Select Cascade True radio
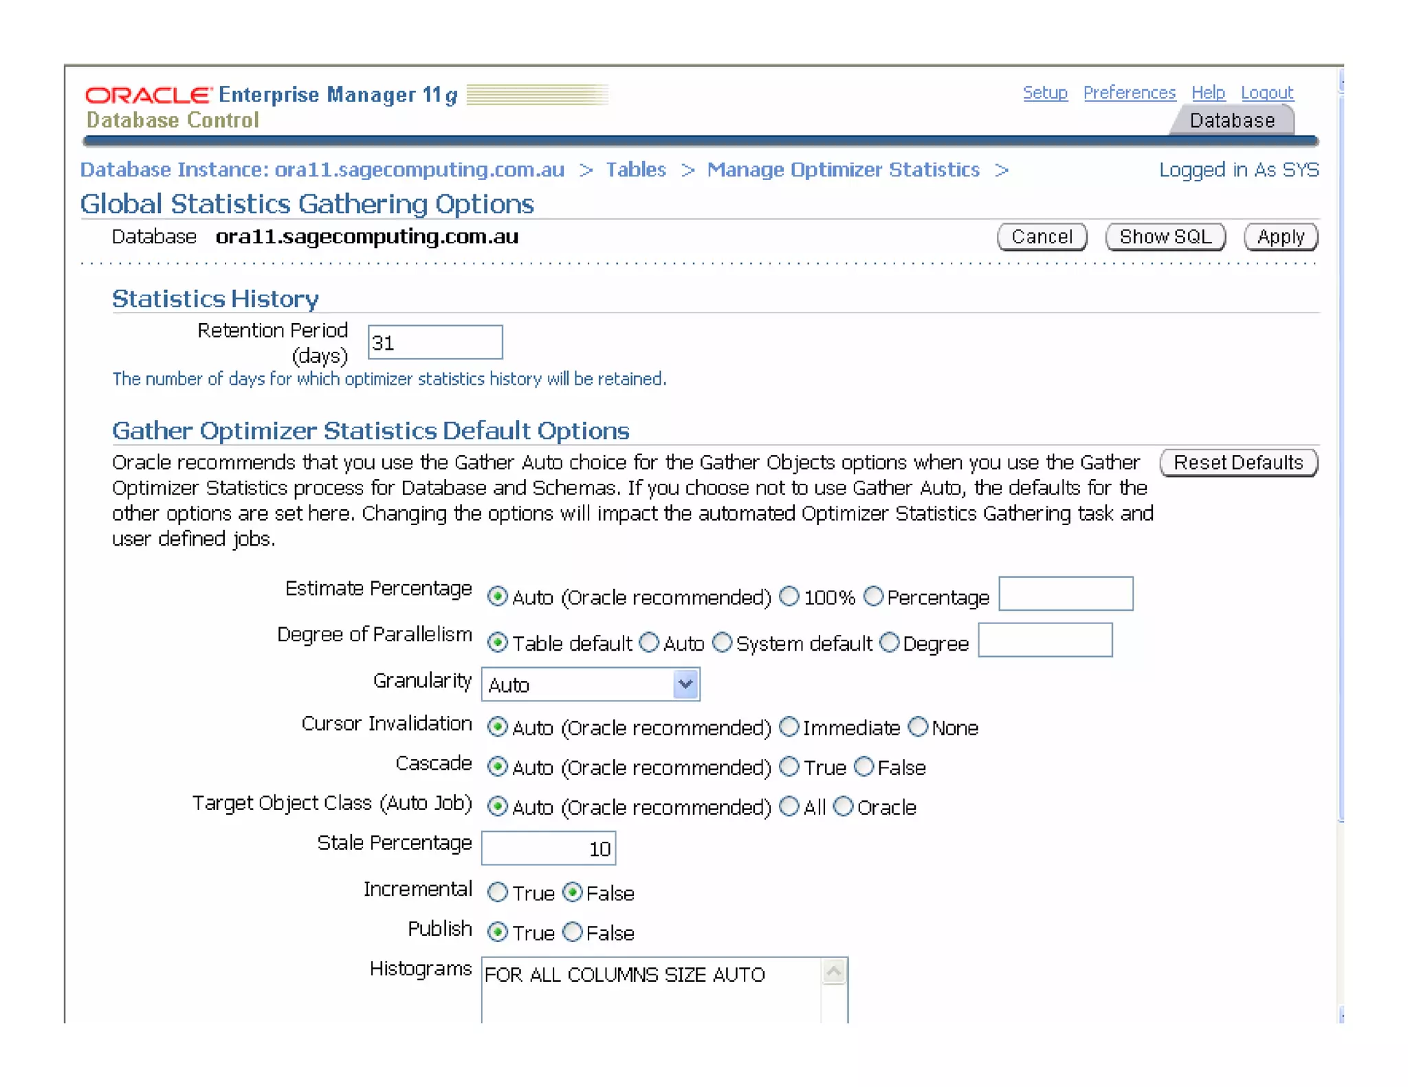 (x=789, y=766)
